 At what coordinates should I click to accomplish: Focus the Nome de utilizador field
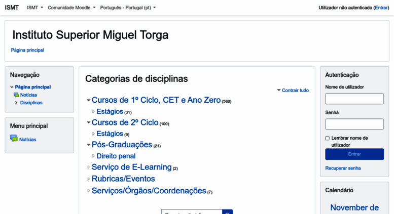click(354, 99)
